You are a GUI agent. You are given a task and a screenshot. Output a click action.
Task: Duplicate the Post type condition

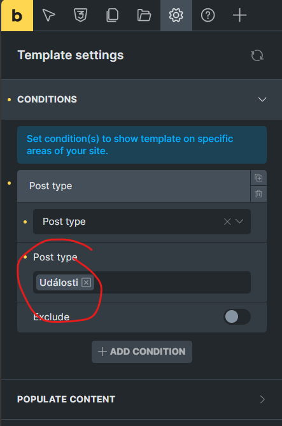258,178
